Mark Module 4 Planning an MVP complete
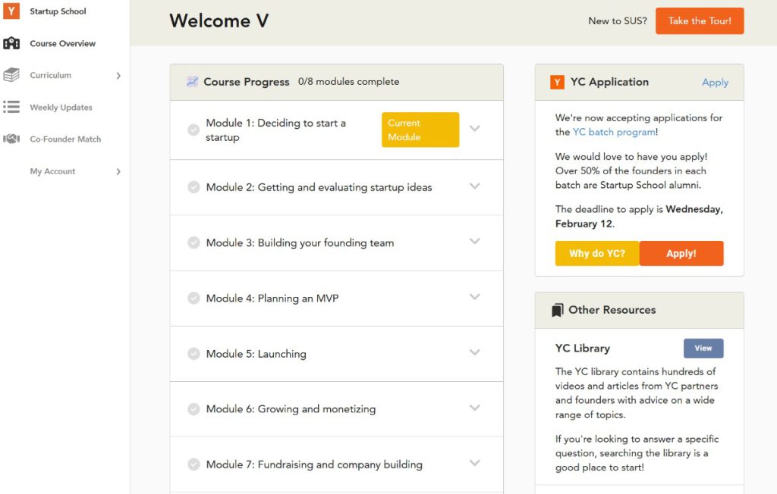The height and width of the screenshot is (494, 777). point(193,299)
